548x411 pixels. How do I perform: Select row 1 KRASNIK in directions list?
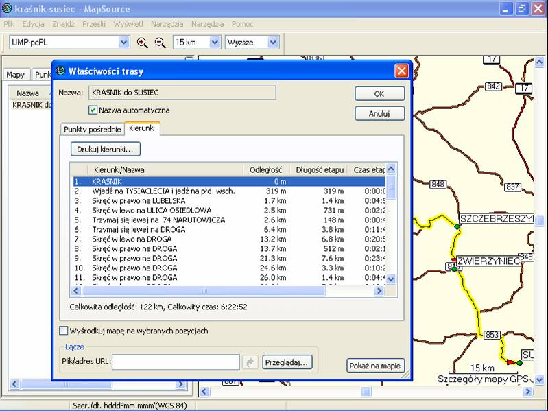[x=228, y=181]
